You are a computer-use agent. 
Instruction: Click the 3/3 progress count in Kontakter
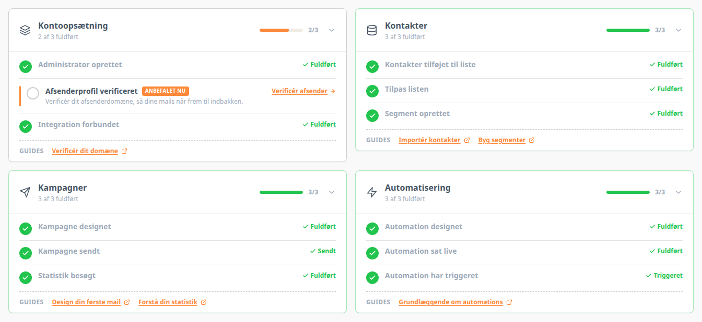660,30
